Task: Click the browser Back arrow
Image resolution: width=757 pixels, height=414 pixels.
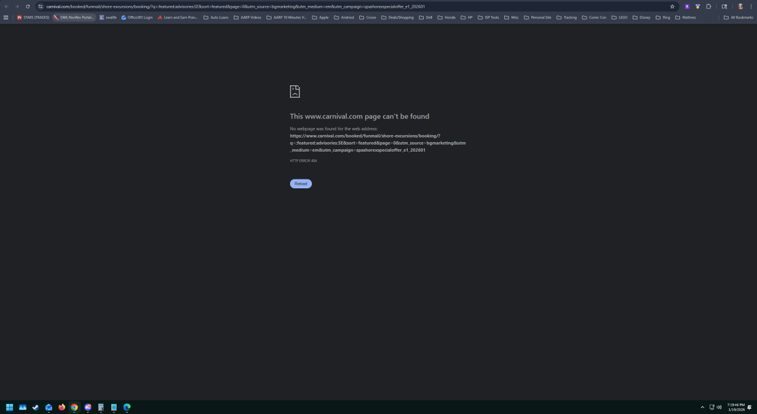Action: coord(6,6)
